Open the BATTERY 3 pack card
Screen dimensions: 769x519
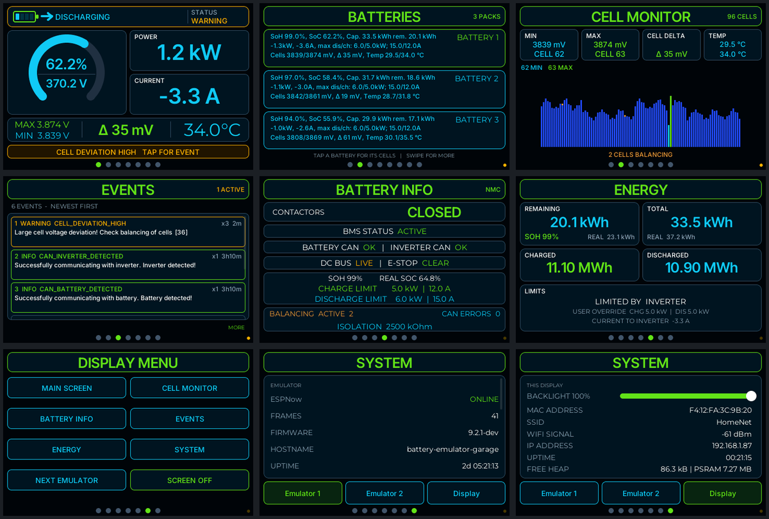pos(384,130)
